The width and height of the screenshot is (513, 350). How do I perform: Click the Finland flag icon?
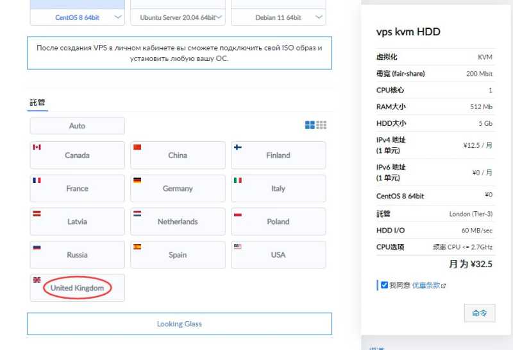pyautogui.click(x=237, y=147)
